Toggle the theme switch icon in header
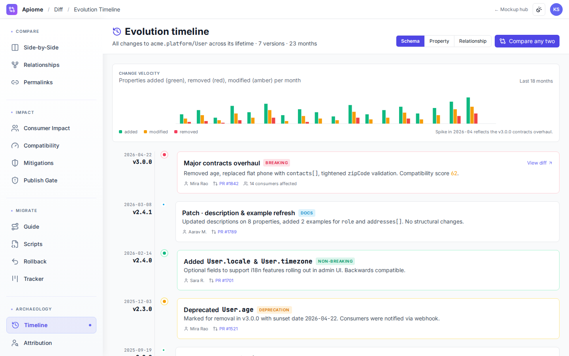 (x=539, y=9)
